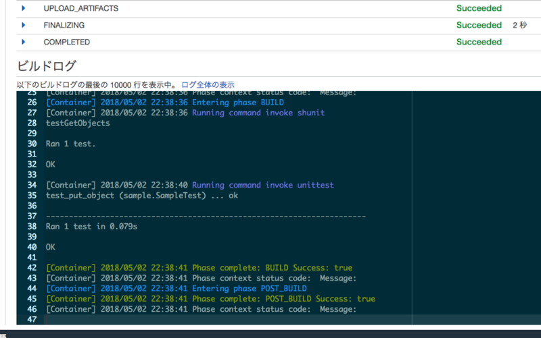Click line 44 Entering phase POST_BUILD
541x338 pixels.
point(177,289)
